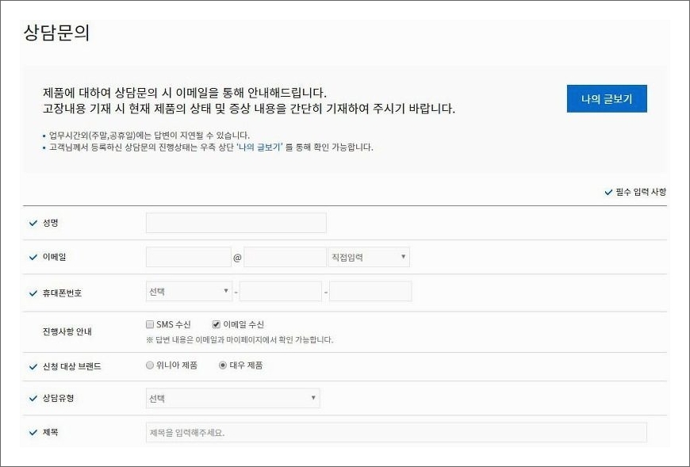Open the 상담유형 선택 dropdown
This screenshot has height=467, width=690.
click(232, 399)
